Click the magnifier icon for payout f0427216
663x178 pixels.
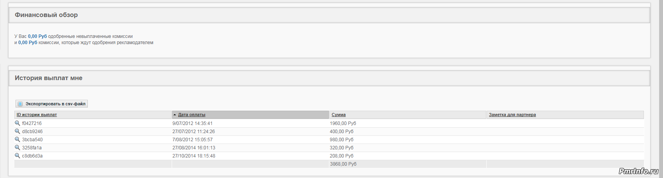pyautogui.click(x=17, y=123)
